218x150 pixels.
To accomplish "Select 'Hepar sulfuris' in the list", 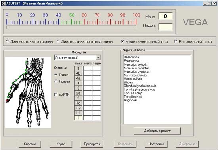I will (x=133, y=79).
